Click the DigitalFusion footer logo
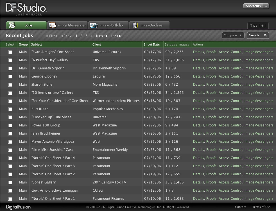 (x=19, y=207)
